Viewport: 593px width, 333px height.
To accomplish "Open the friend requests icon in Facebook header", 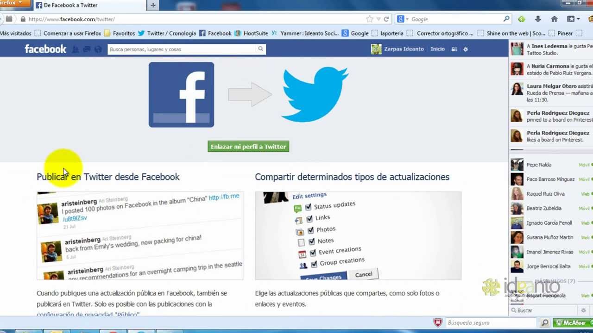I will (x=76, y=49).
